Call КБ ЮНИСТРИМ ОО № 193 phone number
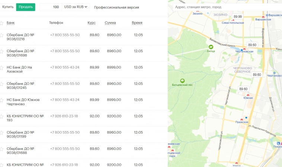 tap(64, 116)
